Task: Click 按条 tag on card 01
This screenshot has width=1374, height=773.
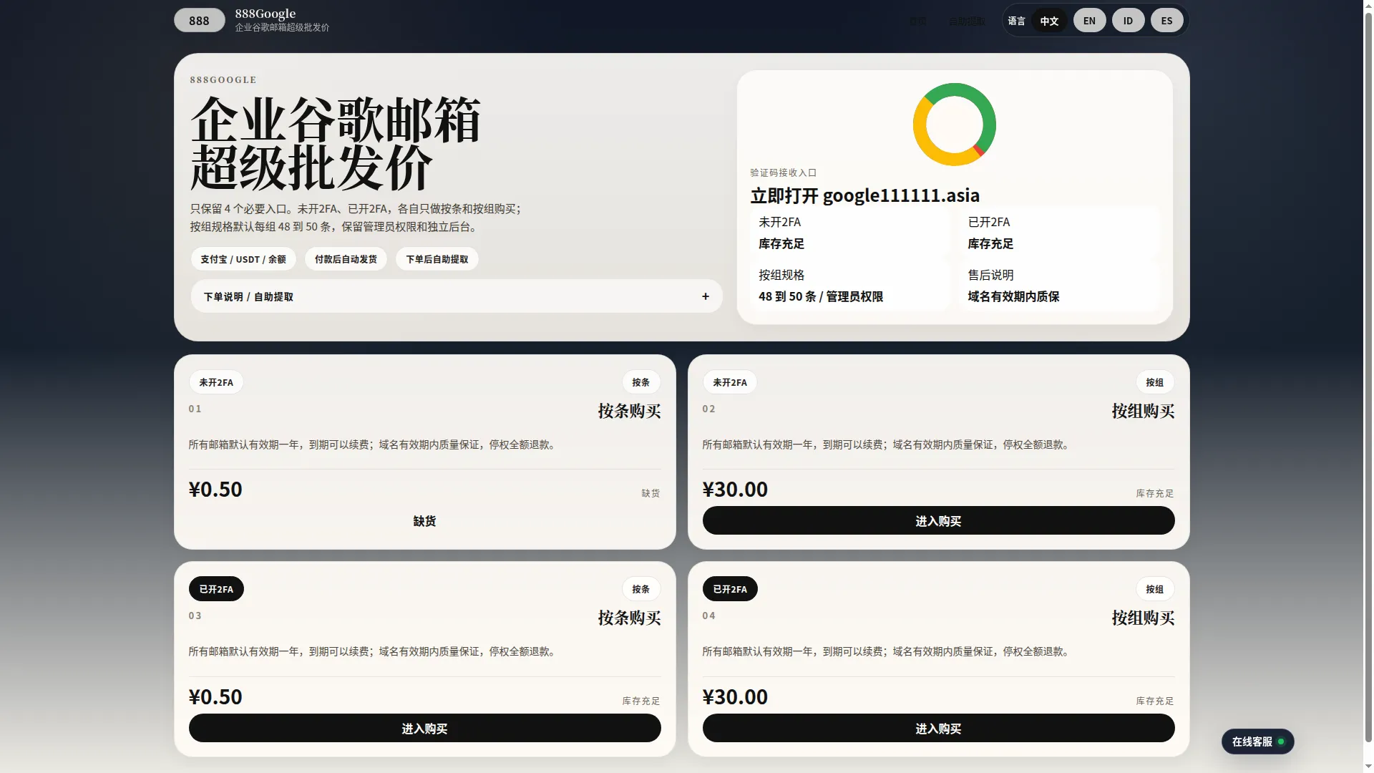Action: pyautogui.click(x=641, y=382)
